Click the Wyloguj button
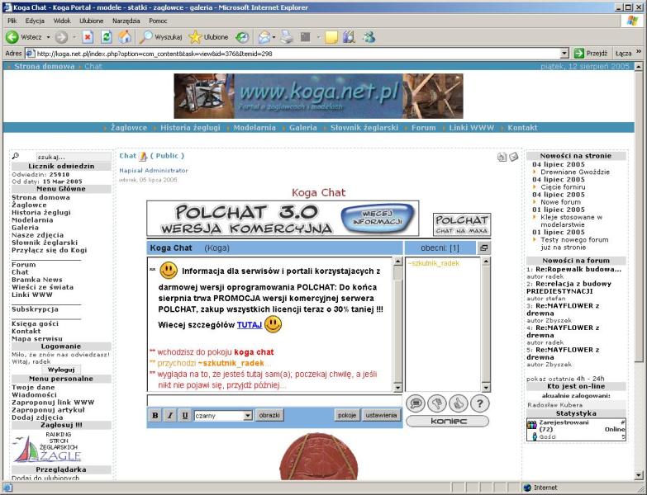 (61, 370)
